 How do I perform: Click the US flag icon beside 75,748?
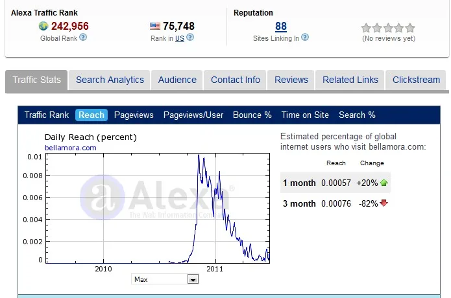coord(155,26)
